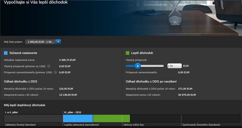242x128 pixels.
Task: Click the green Lepší dôchodok legend square
Action: (x=127, y=53)
